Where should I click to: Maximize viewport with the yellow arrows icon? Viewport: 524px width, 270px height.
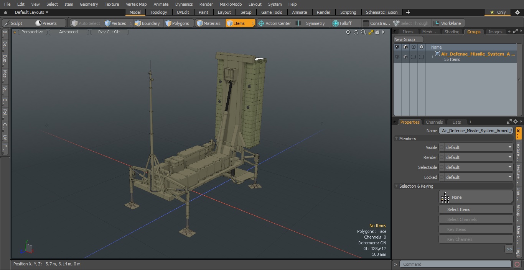pyautogui.click(x=371, y=32)
